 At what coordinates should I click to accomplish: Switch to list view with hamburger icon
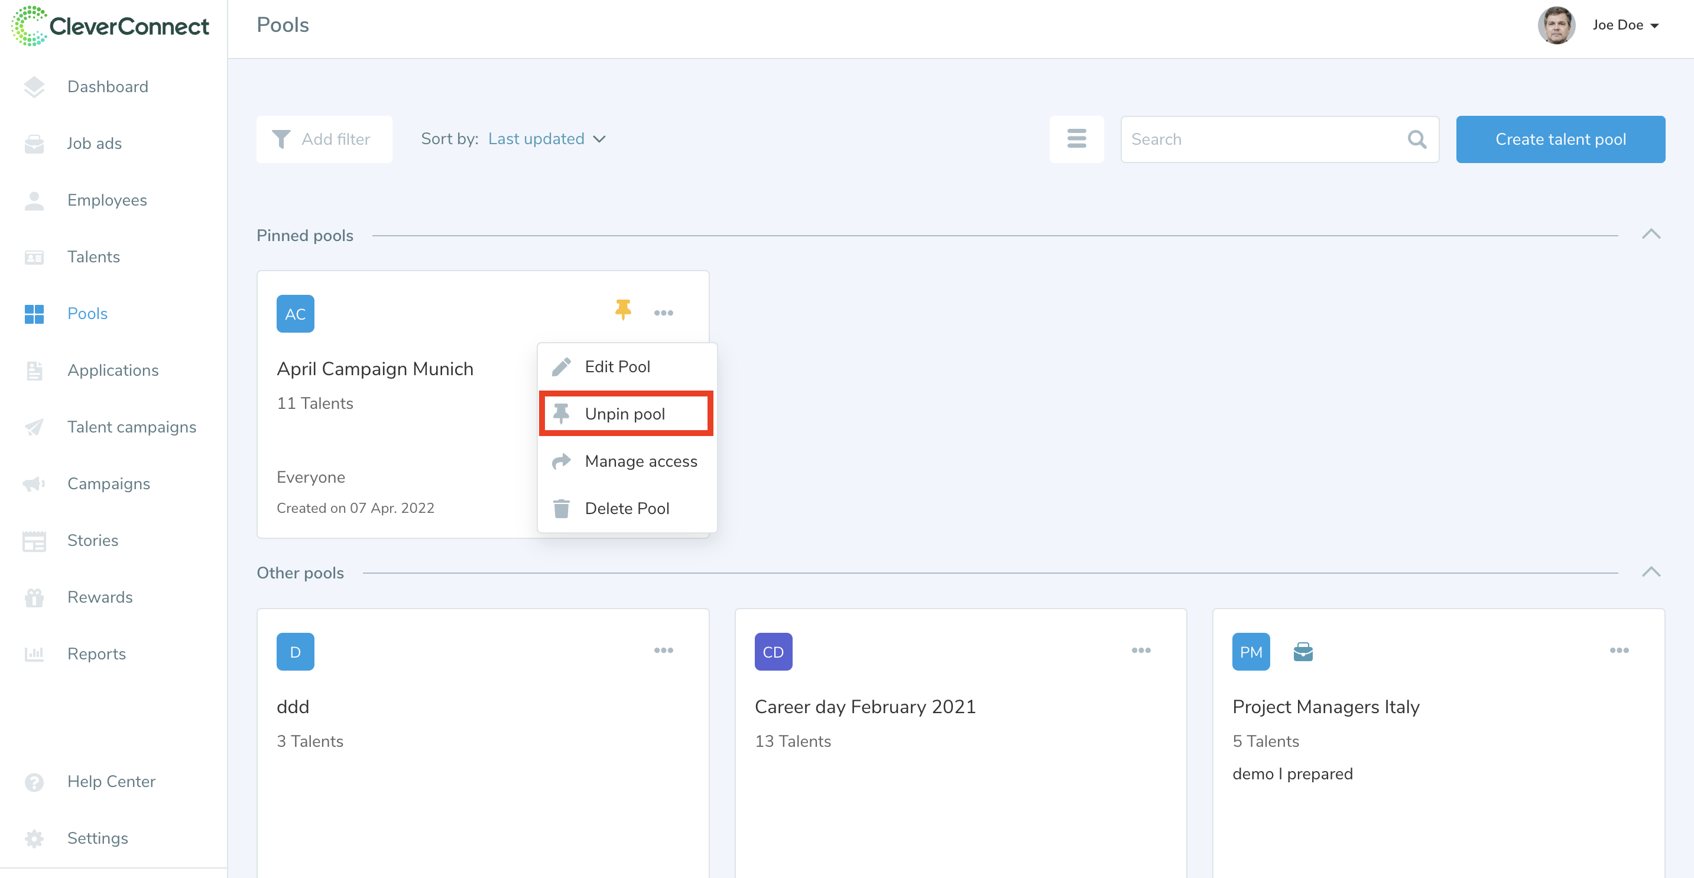1076,139
